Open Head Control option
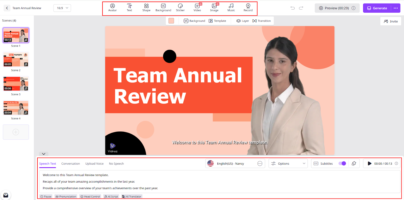 (x=90, y=196)
